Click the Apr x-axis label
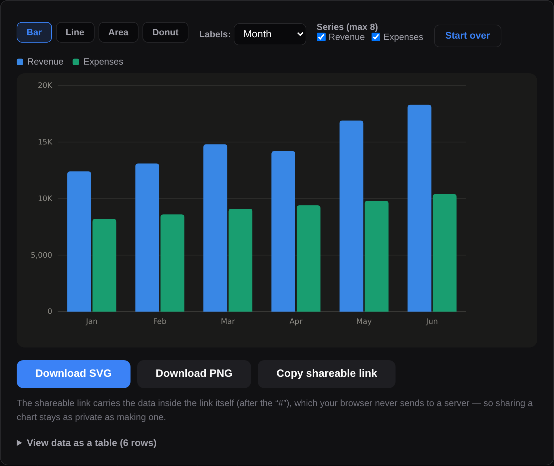The height and width of the screenshot is (466, 554). (296, 322)
